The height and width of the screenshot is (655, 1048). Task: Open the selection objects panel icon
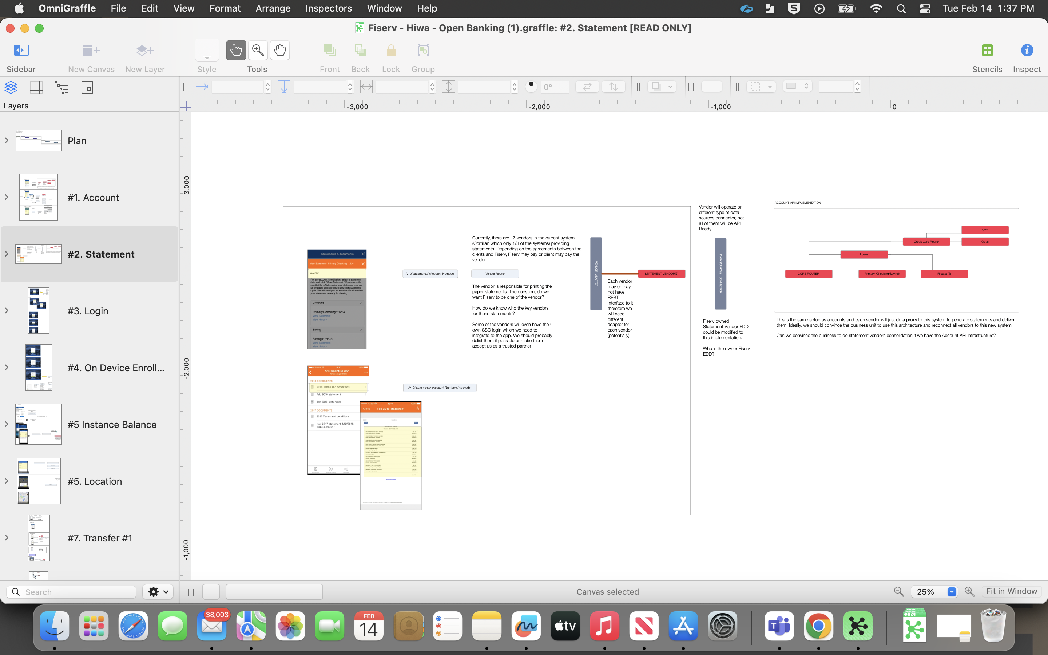[87, 87]
